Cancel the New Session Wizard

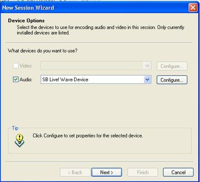(178, 172)
